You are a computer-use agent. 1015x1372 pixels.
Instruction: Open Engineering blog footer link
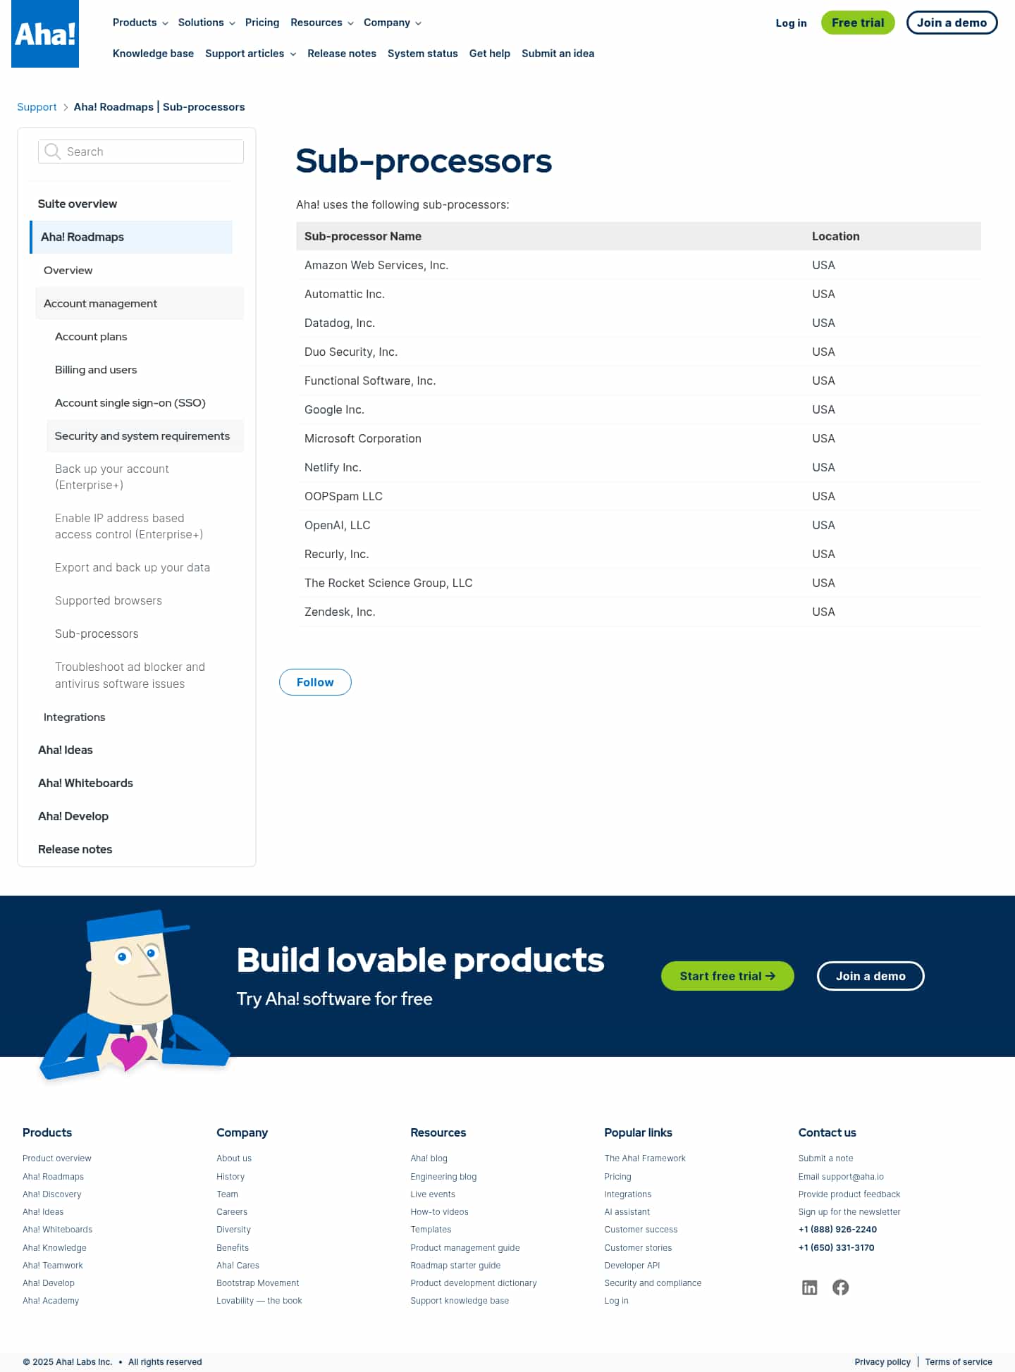(443, 1177)
